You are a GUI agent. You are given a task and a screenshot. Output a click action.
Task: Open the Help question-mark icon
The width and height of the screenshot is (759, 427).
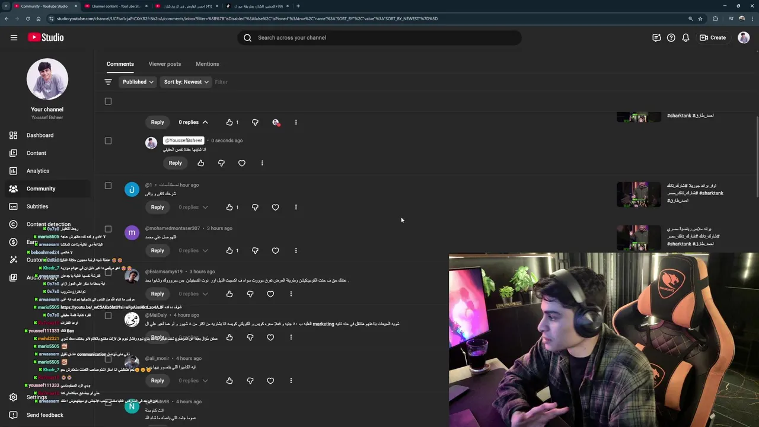click(671, 37)
